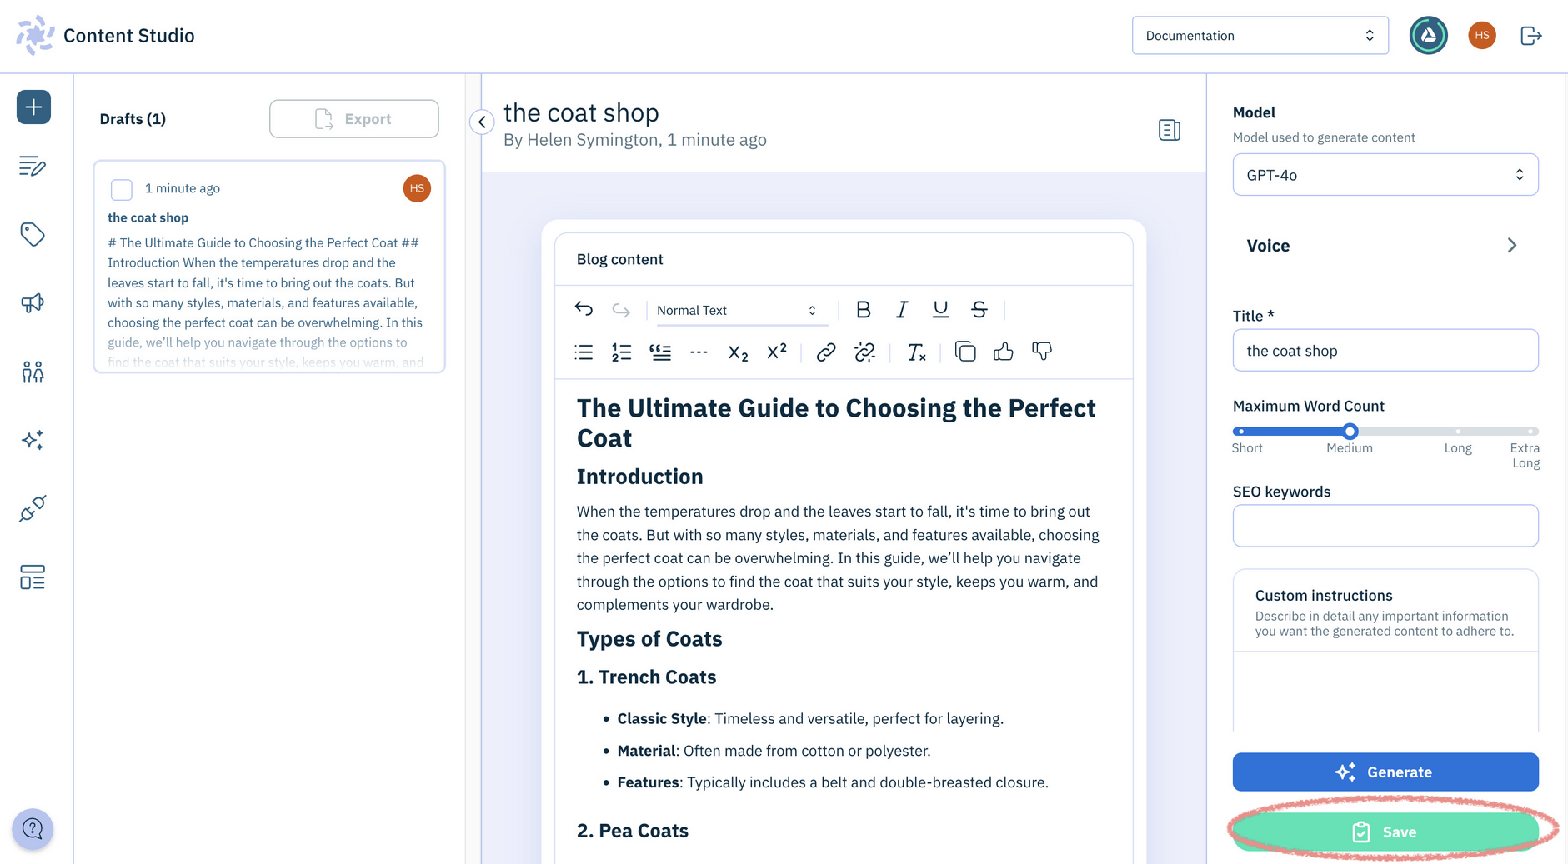Open the help question mark bubble

(33, 829)
